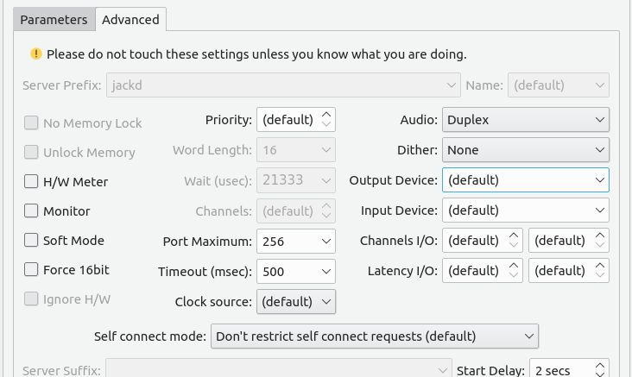Expand the Dither dropdown
The width and height of the screenshot is (632, 377).
[526, 150]
